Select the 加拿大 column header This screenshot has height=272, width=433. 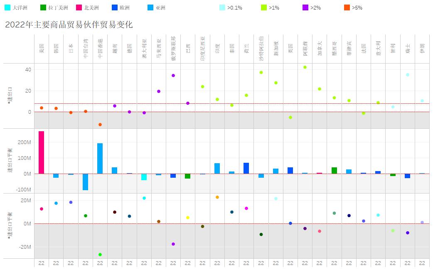click(x=320, y=49)
